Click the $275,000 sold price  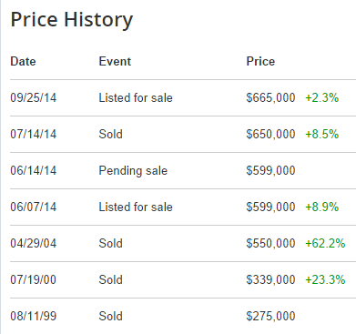270,316
